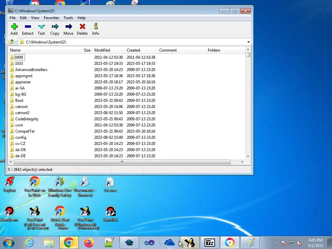Select the ar-SA folder

[x=127, y=88]
